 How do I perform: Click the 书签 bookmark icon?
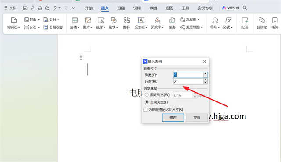[275, 20]
